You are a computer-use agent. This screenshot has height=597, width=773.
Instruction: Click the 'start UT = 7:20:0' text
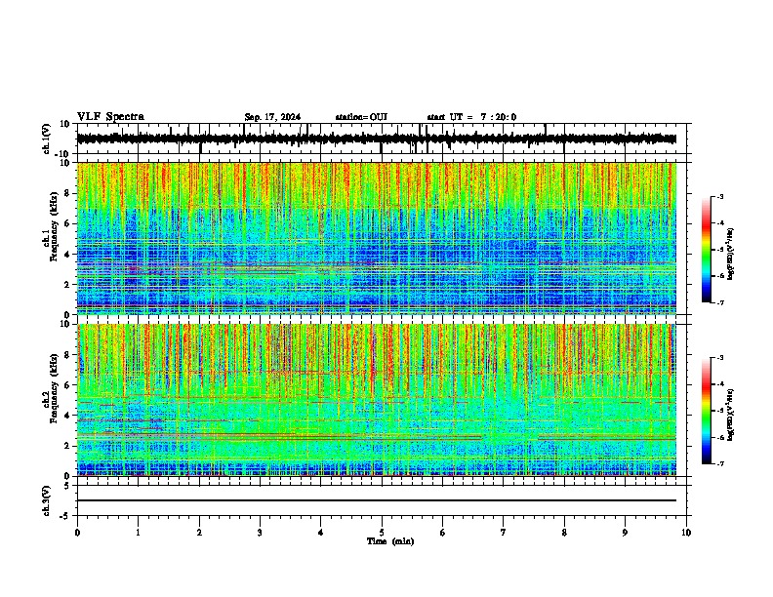click(471, 117)
